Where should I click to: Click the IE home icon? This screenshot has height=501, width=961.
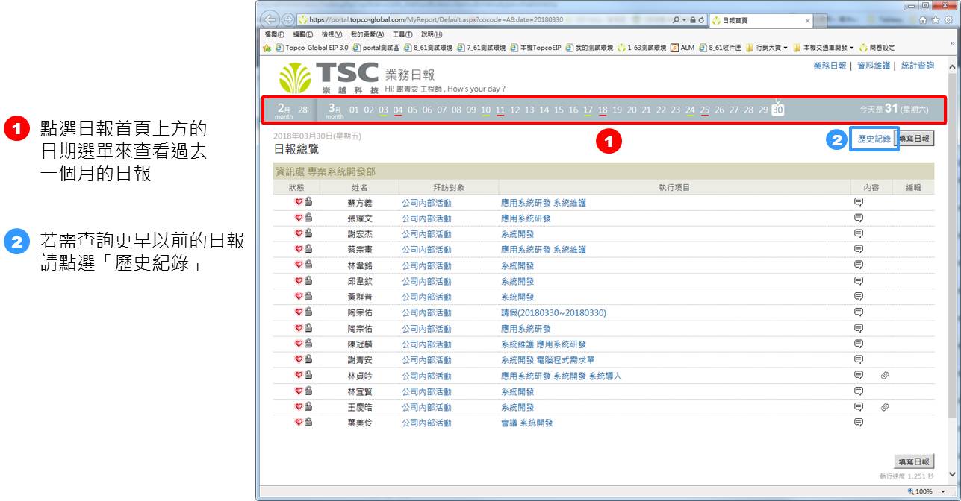tap(923, 19)
